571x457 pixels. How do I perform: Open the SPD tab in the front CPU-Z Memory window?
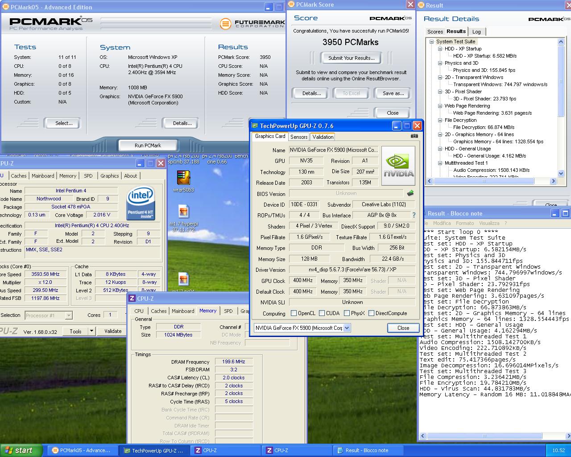[x=228, y=311]
